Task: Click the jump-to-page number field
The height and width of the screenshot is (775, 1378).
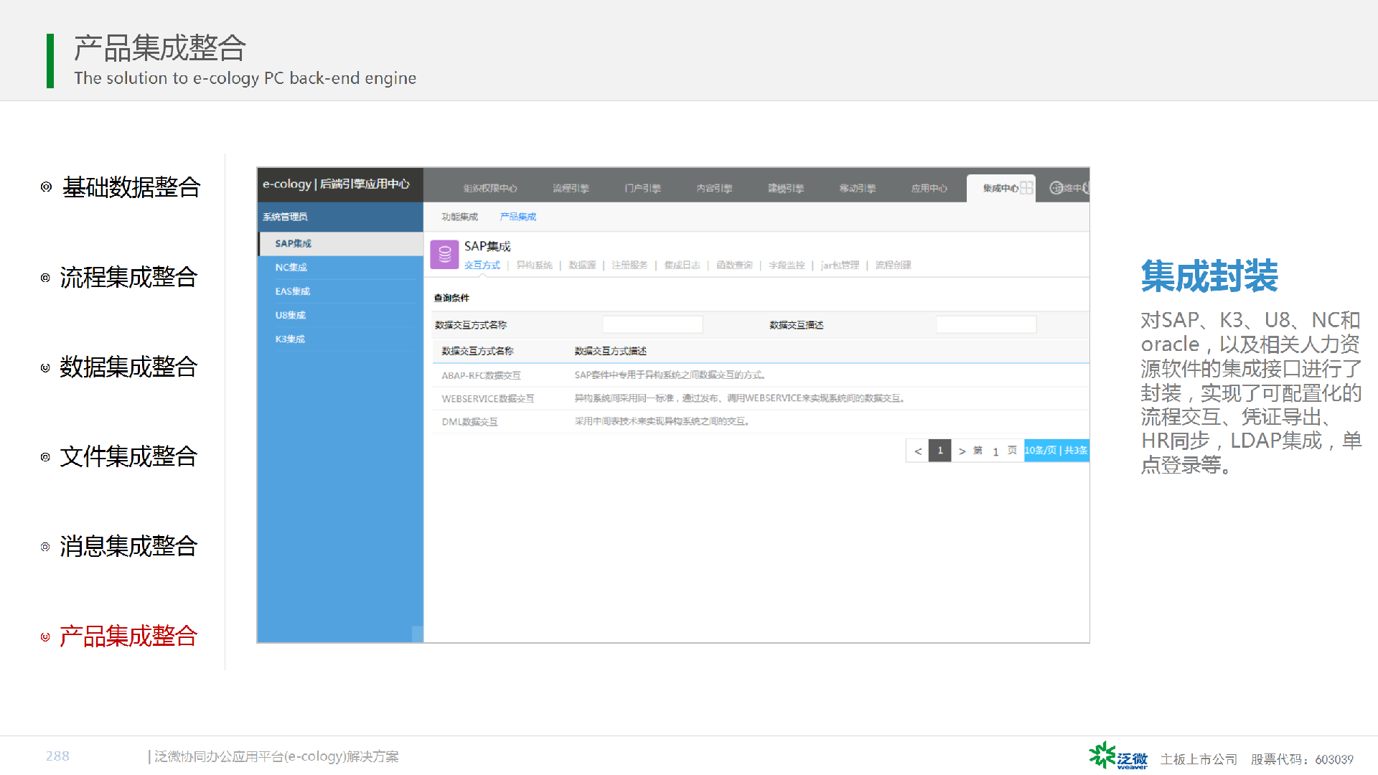Action: click(995, 451)
